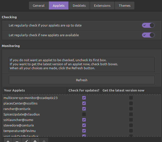
Task: Check get latest version for multicore-sys-monitor@ccadeptic23
Action: click(x=131, y=98)
